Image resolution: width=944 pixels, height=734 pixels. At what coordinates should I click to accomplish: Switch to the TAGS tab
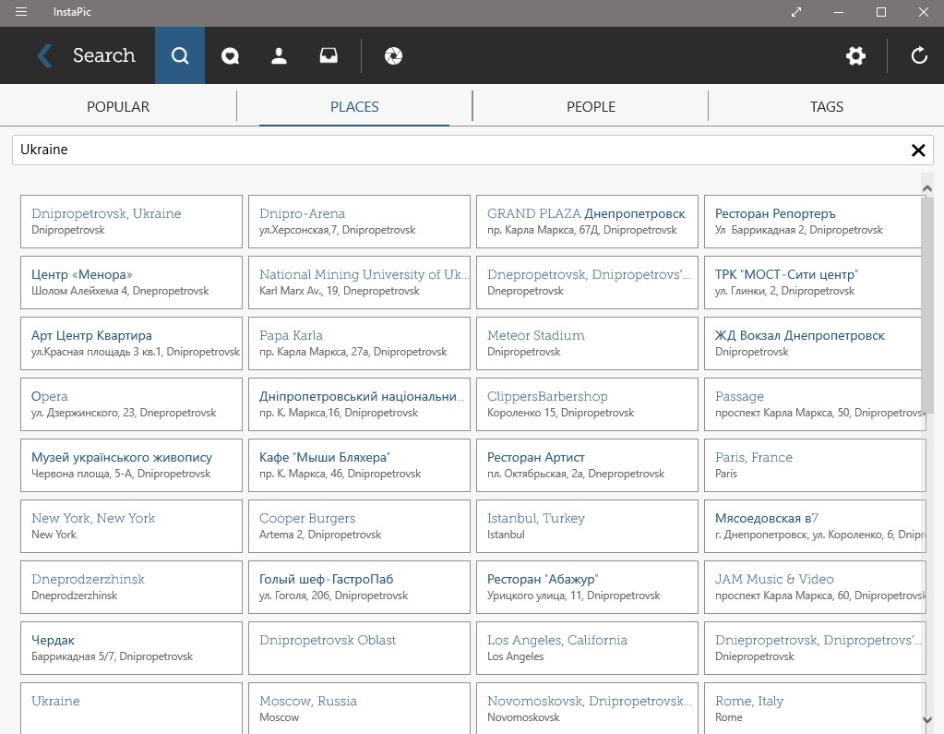[827, 107]
